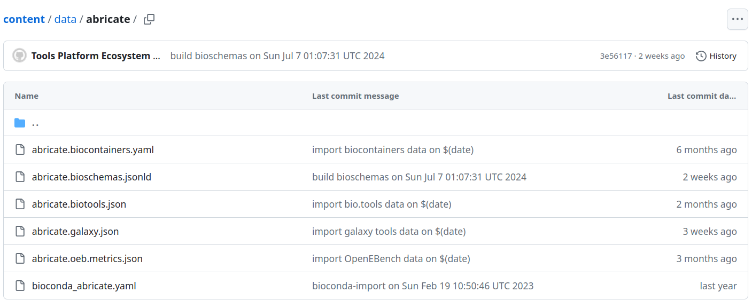Open the three-dot more options menu
The image size is (752, 308).
point(737,19)
